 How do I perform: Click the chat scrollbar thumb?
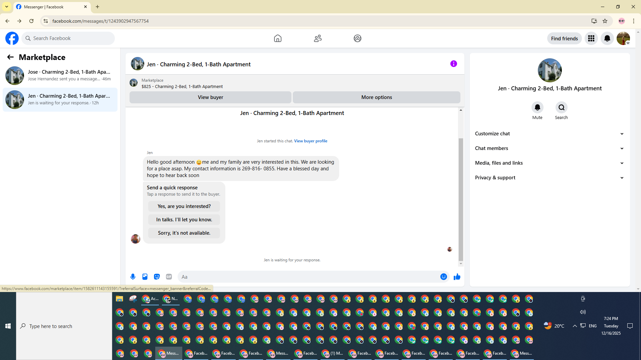coord(461,199)
